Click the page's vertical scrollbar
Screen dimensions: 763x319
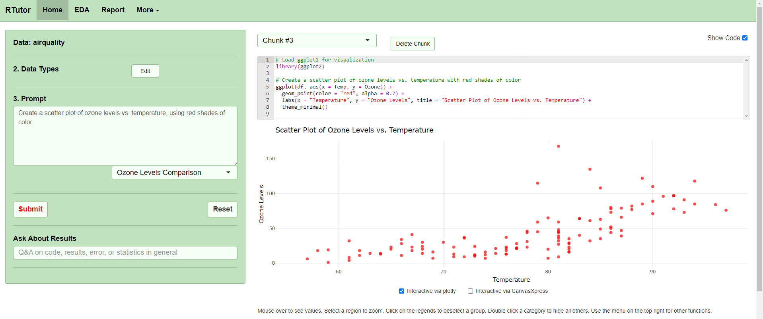point(759,159)
